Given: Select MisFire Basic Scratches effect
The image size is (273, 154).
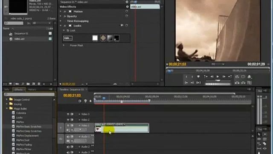Looking at the screenshot, I should 29,127.
